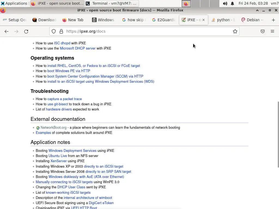The height and width of the screenshot is (209, 279).
Task: Open Windows disklessly with AoE link
Action: 86,177
